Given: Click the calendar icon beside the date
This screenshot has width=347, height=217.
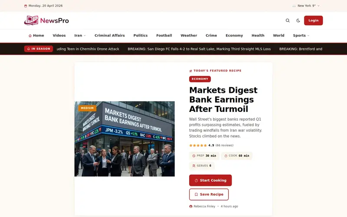Looking at the screenshot, I should [26, 6].
